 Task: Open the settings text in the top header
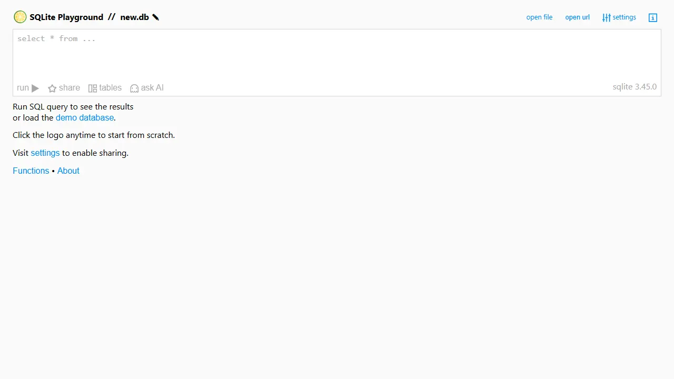[625, 17]
